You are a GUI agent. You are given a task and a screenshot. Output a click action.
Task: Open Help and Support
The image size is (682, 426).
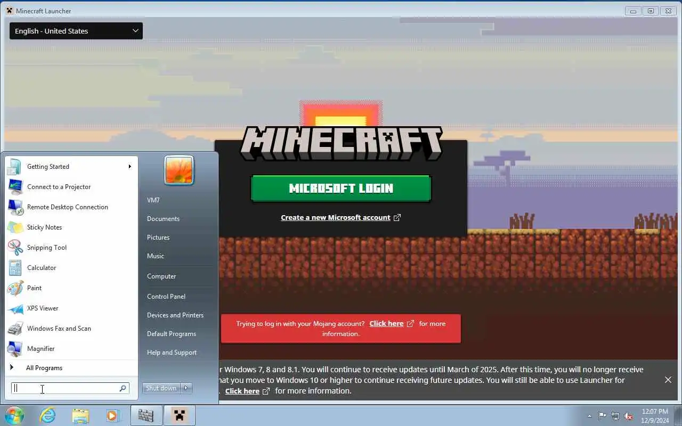pos(172,353)
